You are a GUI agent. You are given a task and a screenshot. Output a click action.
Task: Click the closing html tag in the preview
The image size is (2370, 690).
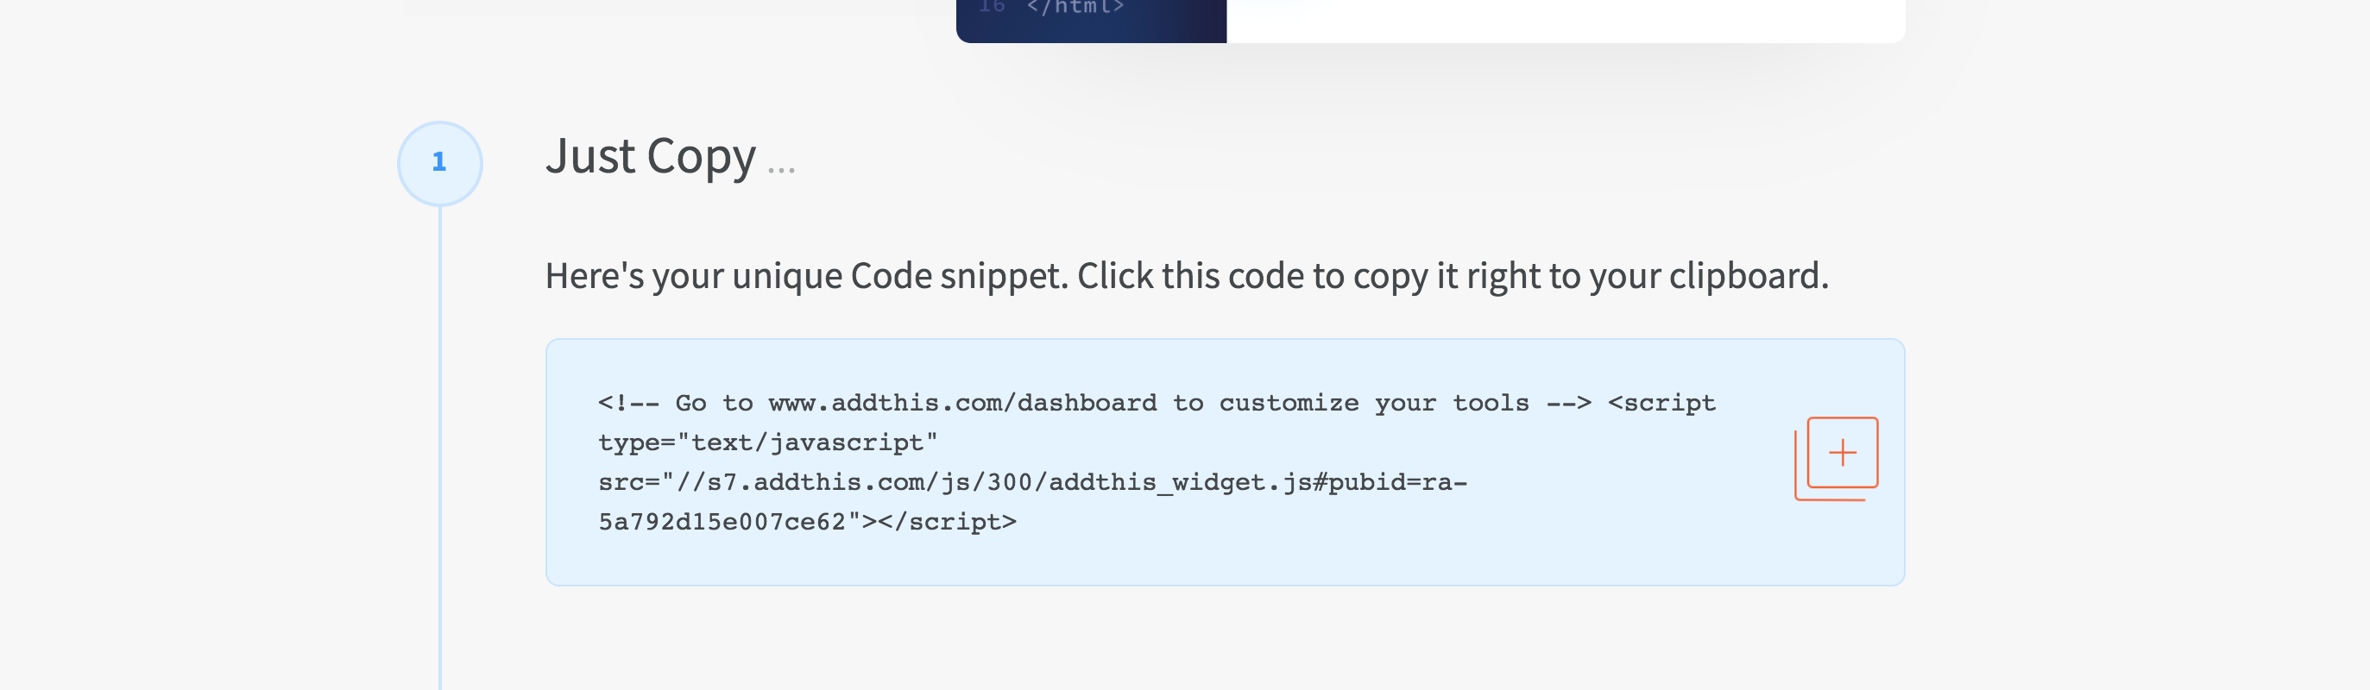[x=1075, y=8]
